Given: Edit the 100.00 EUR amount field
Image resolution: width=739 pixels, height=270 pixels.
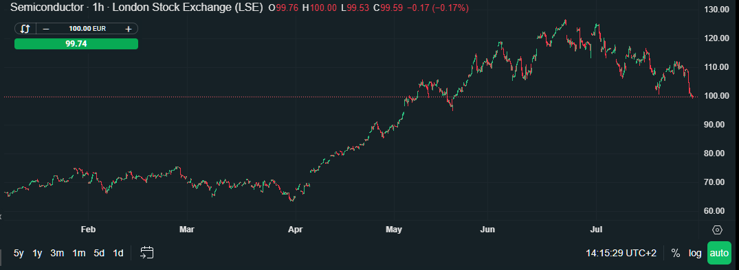Looking at the screenshot, I should point(87,29).
